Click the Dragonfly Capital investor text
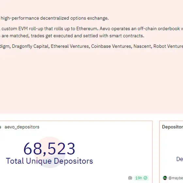 [31, 46]
